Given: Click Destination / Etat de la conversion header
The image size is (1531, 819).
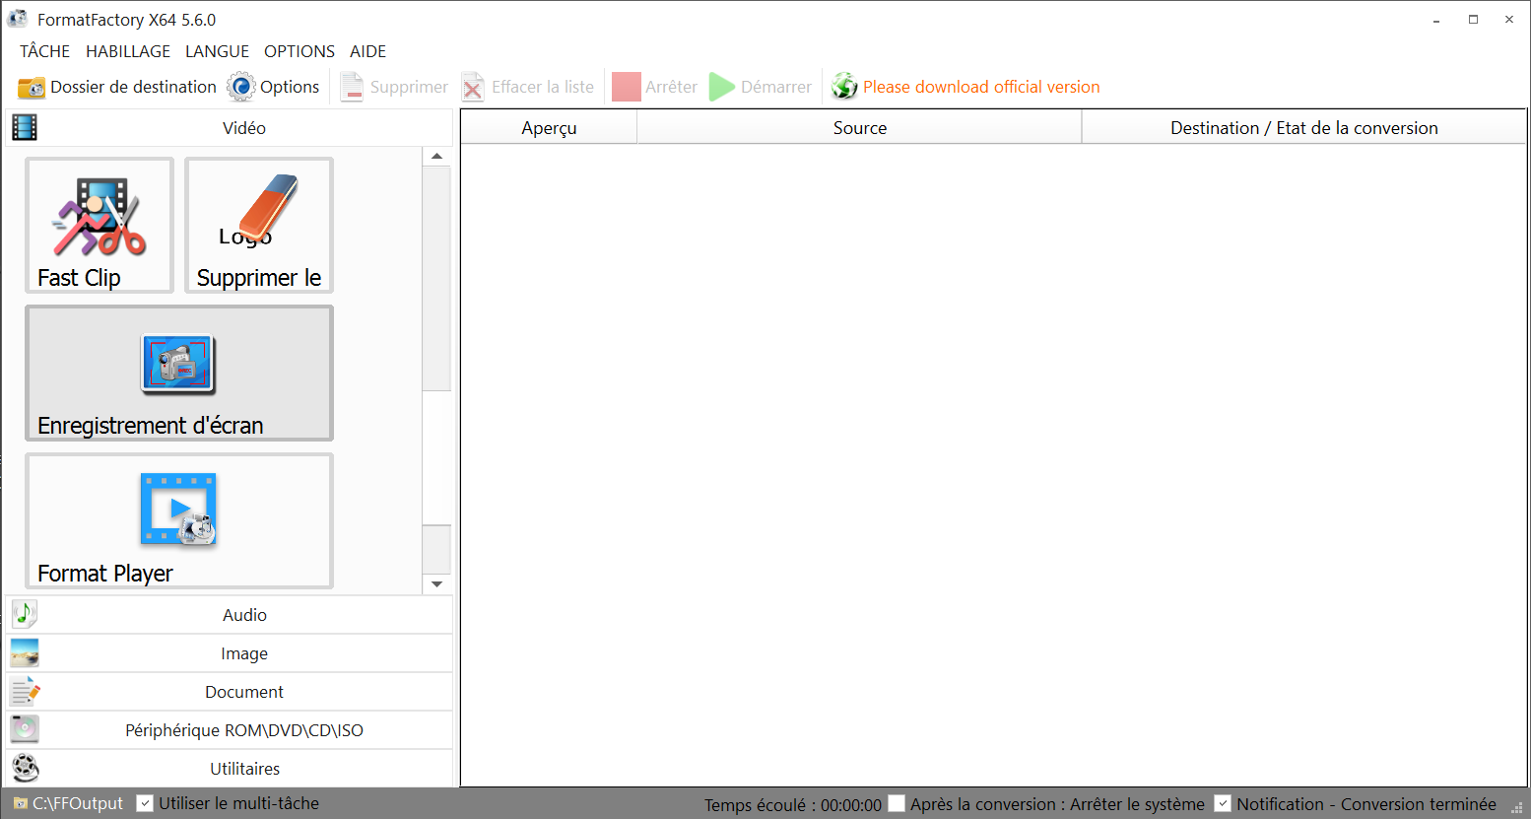Looking at the screenshot, I should [1303, 128].
